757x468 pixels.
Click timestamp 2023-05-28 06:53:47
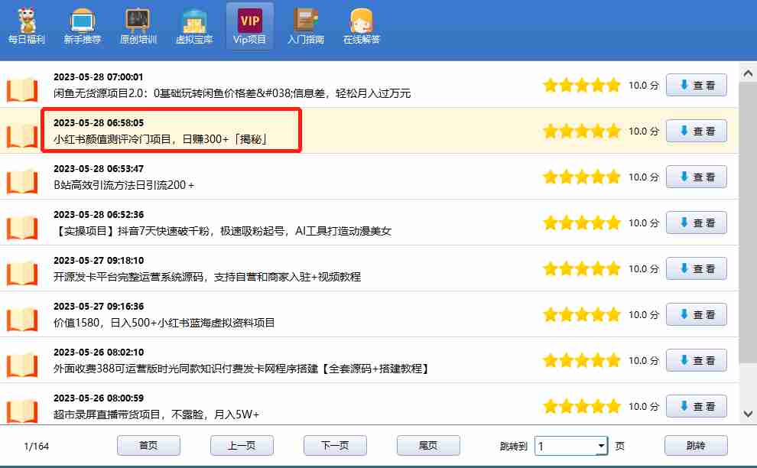click(99, 168)
